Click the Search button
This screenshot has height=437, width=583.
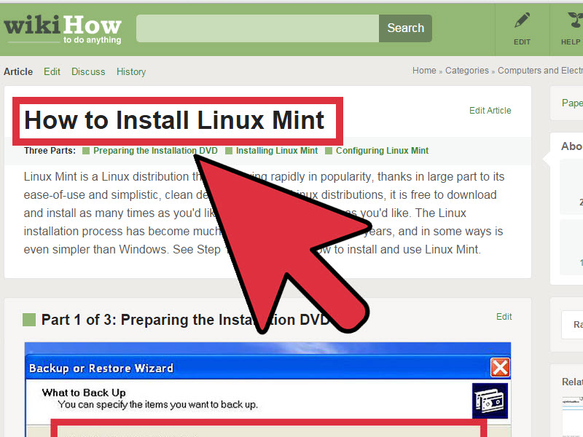click(405, 28)
